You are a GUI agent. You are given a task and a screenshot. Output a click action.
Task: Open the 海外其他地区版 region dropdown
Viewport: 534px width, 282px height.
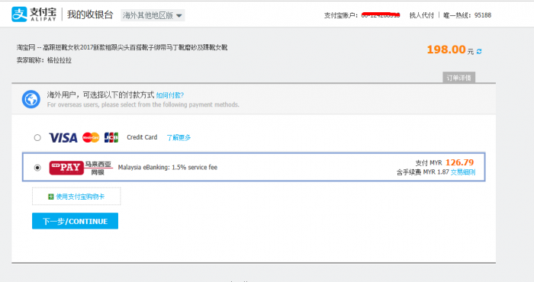[x=153, y=15]
